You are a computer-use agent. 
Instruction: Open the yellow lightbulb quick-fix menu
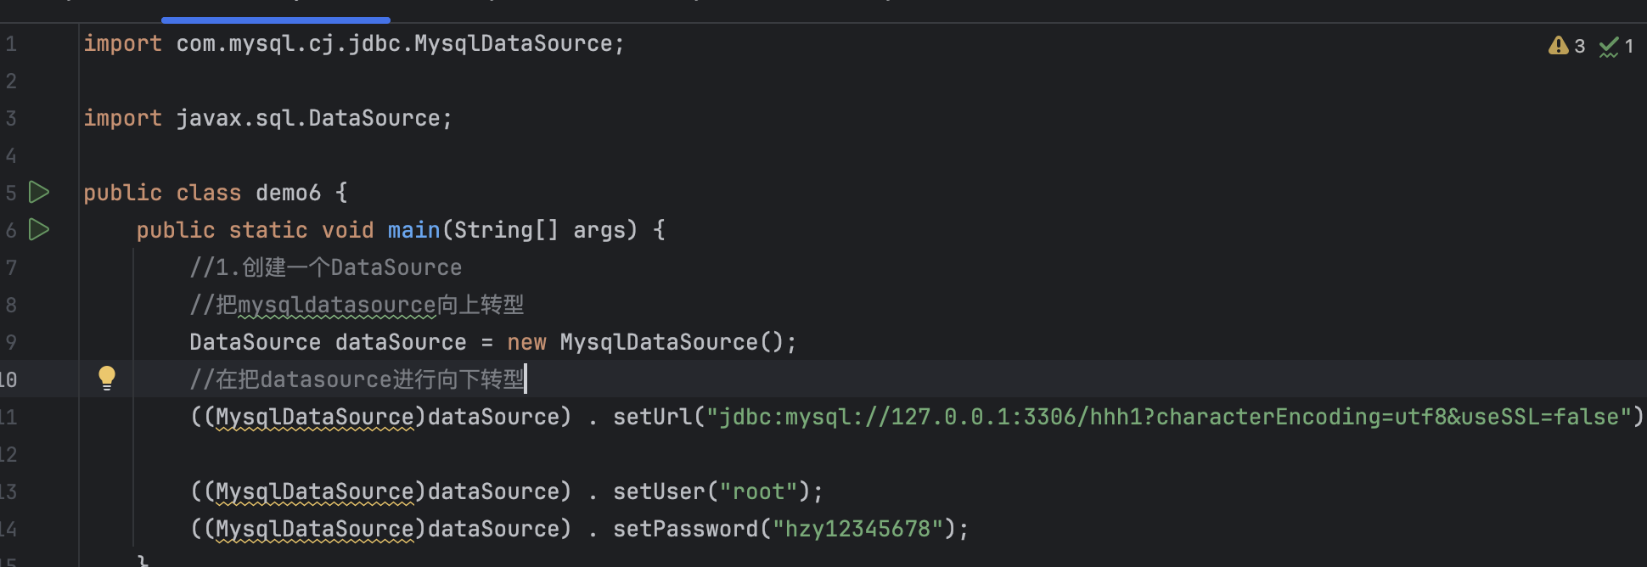[107, 378]
